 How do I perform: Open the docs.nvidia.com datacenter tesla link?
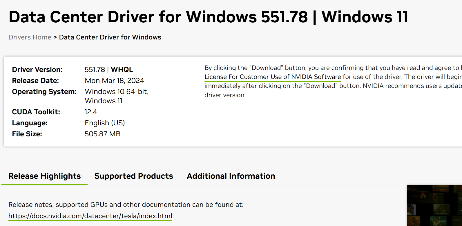click(x=90, y=216)
